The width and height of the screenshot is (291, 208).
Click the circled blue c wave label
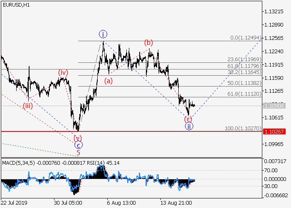pos(78,145)
